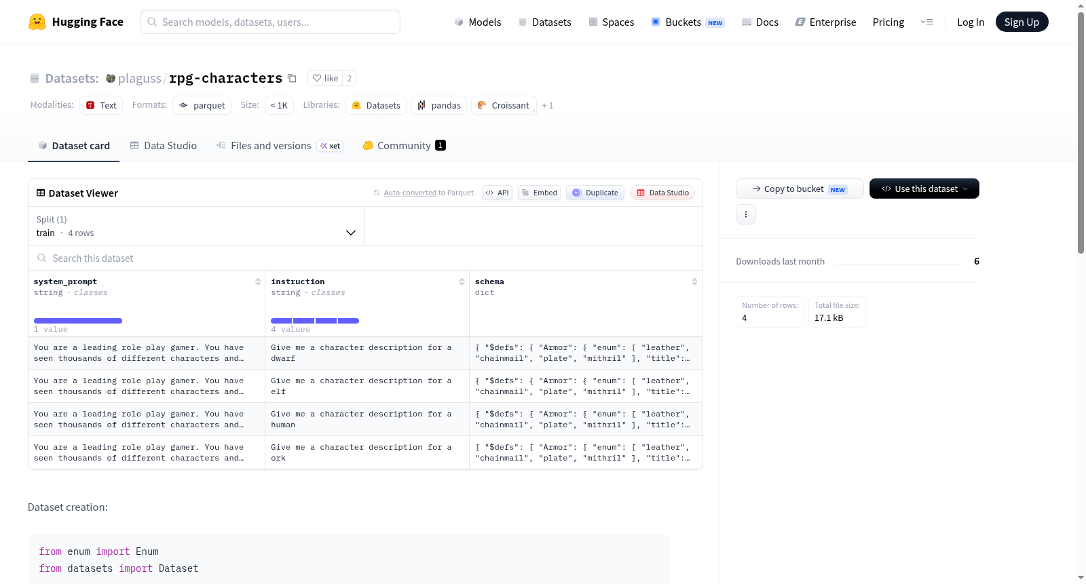The image size is (1086, 584).
Task: Copy to bucket button
Action: (x=800, y=189)
